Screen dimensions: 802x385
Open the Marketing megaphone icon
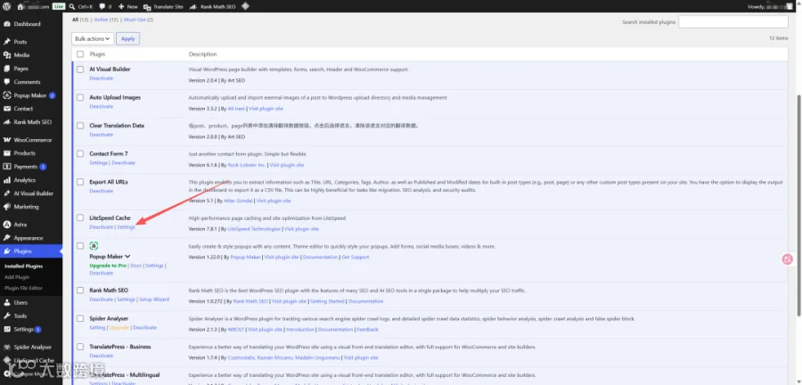(x=6, y=207)
